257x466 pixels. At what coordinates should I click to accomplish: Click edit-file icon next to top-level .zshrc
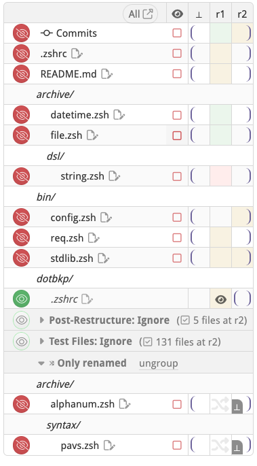pyautogui.click(x=77, y=54)
